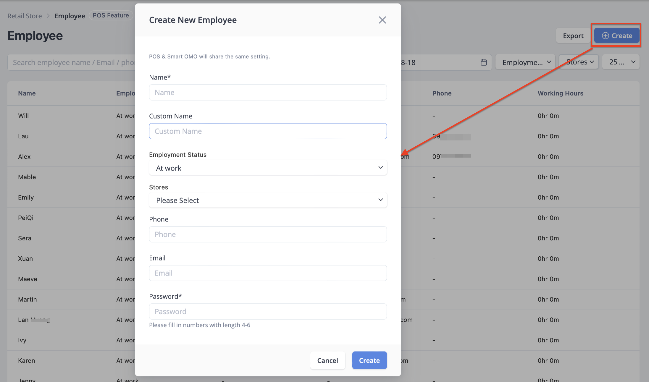Click the plus icon in Create button

[x=605, y=36]
